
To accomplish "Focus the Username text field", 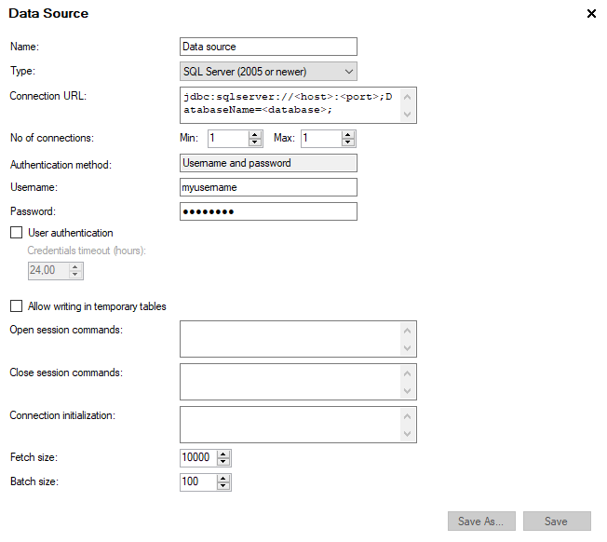I will (268, 187).
